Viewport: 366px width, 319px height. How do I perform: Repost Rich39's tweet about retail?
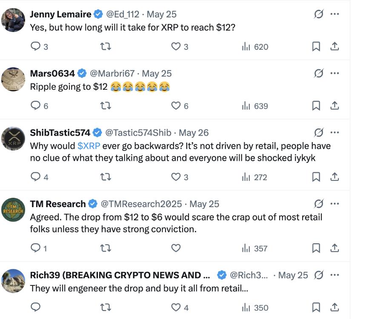[x=105, y=307]
